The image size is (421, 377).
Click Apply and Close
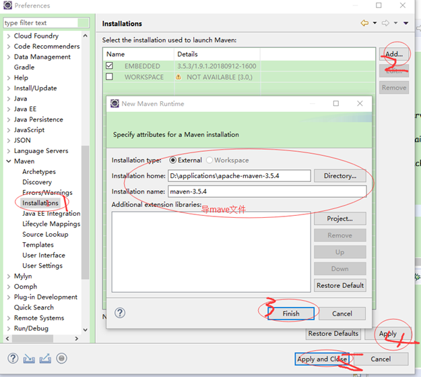[x=322, y=359]
